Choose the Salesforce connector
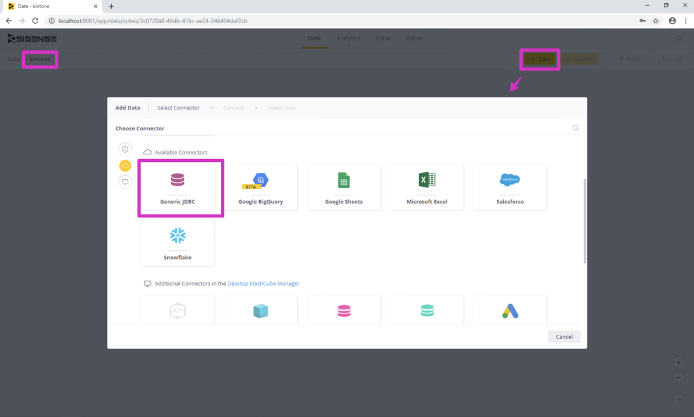Image resolution: width=694 pixels, height=417 pixels. pos(510,187)
